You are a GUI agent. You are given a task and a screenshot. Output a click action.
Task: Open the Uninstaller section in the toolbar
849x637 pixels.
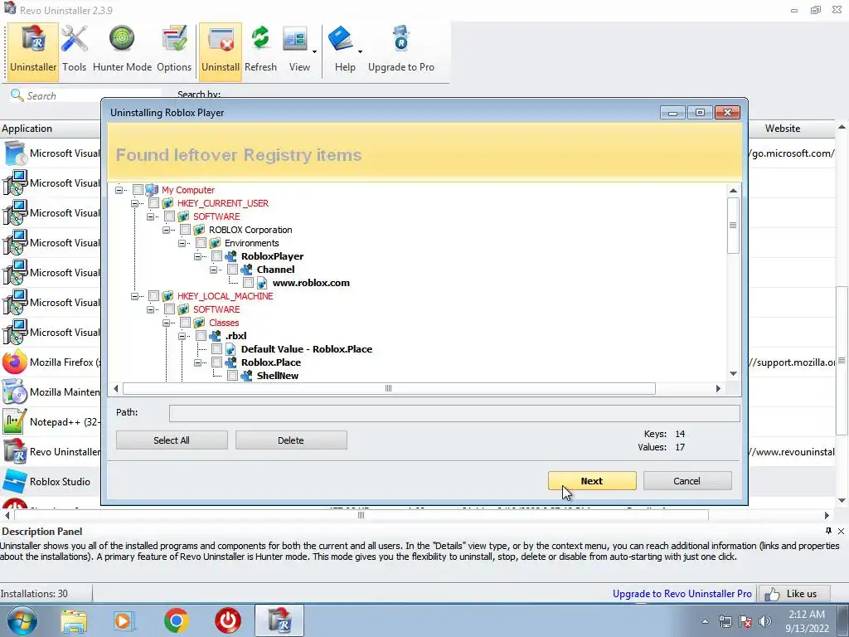33,51
